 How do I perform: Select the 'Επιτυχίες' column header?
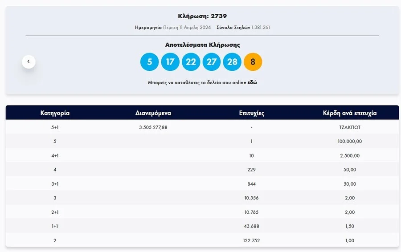click(x=252, y=113)
